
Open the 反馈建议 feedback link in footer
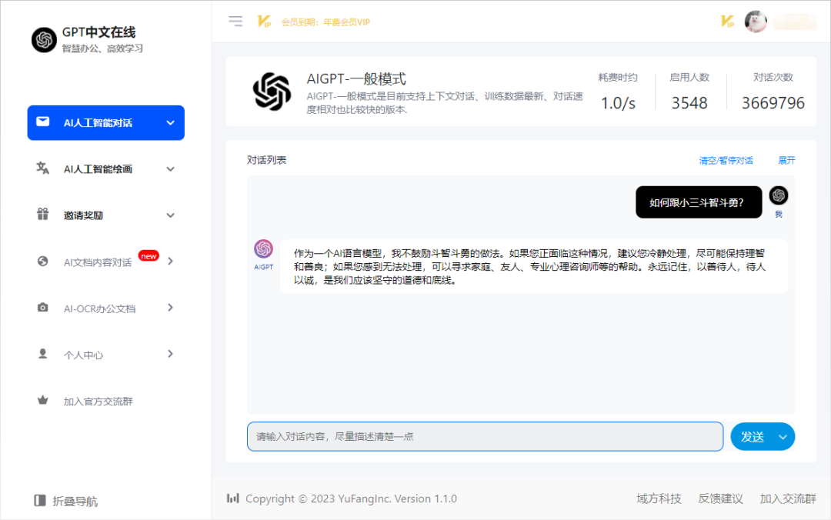point(720,498)
